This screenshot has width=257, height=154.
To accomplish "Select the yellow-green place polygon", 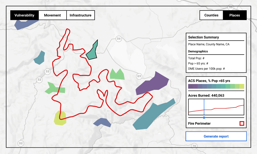I will 60,118.
